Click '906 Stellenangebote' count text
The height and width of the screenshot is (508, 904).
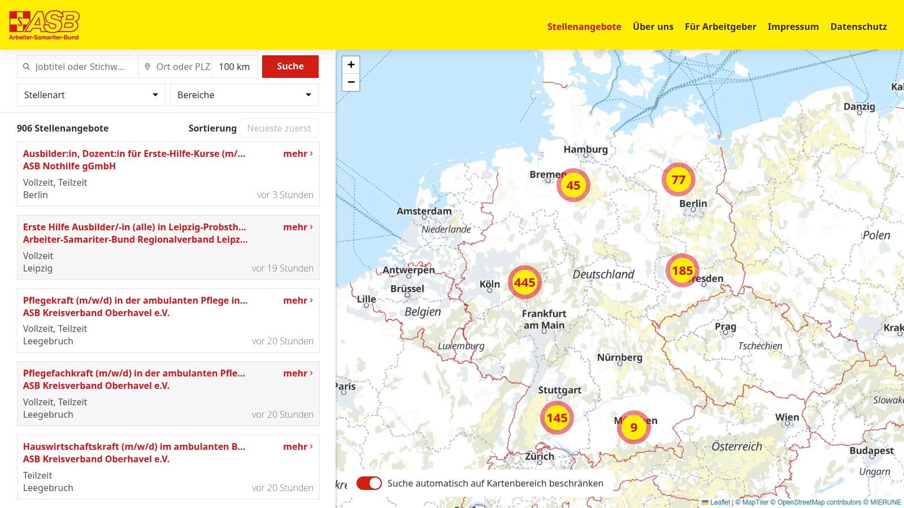click(x=63, y=128)
